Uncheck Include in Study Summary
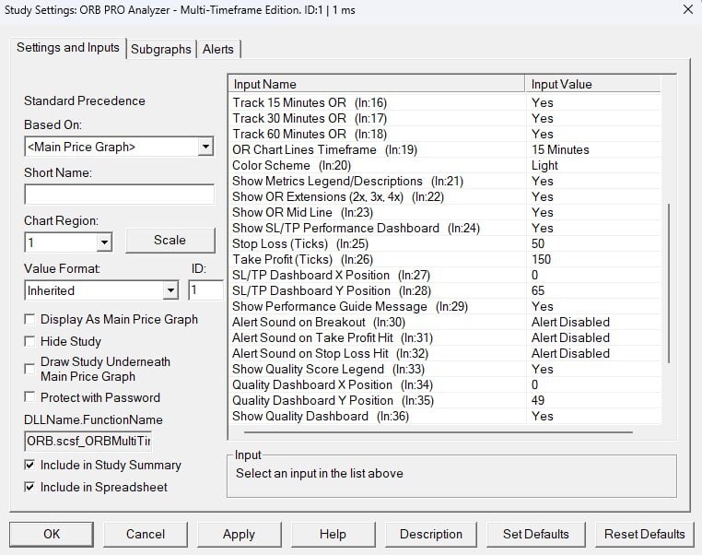702x555 pixels. [29, 465]
